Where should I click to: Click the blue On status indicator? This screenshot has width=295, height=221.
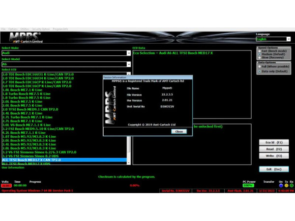(281, 185)
